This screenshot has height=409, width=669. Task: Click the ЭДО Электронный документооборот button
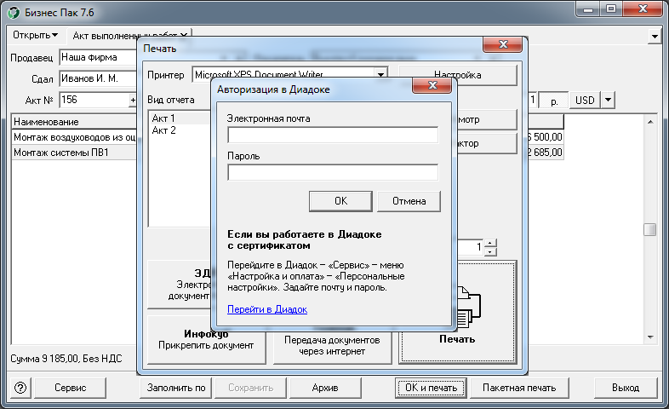point(180,285)
